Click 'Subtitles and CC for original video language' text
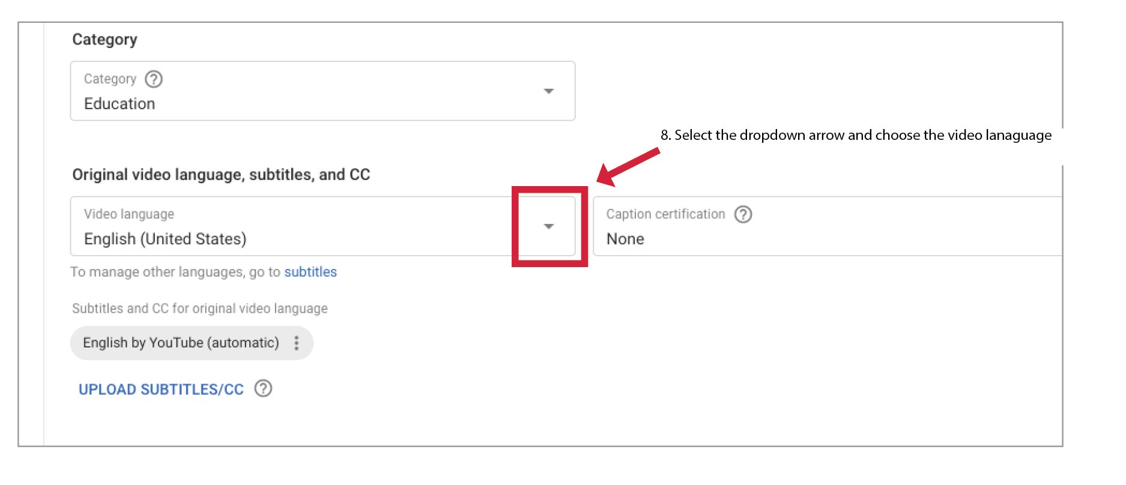This screenshot has width=1126, height=485. (200, 309)
